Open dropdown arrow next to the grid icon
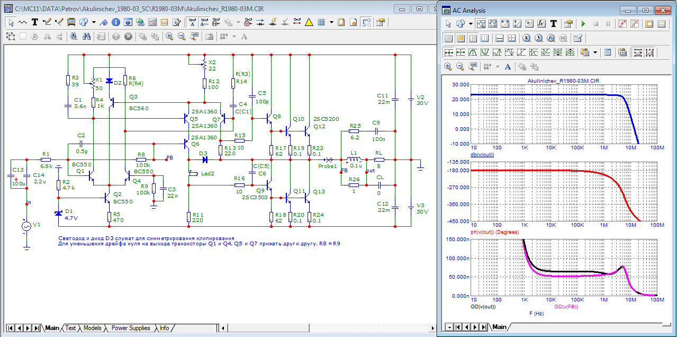677x337 pixels. click(x=331, y=22)
